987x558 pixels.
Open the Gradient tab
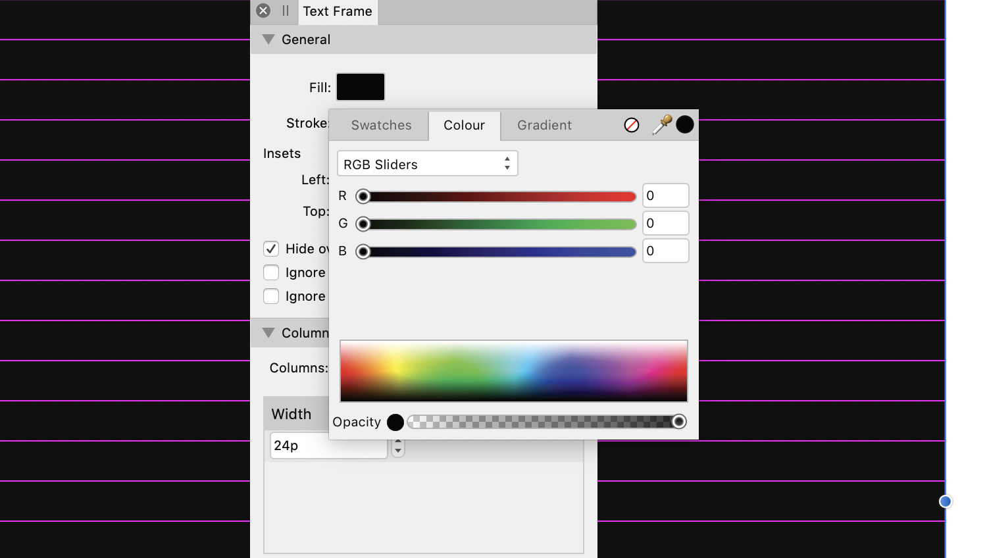pyautogui.click(x=544, y=125)
